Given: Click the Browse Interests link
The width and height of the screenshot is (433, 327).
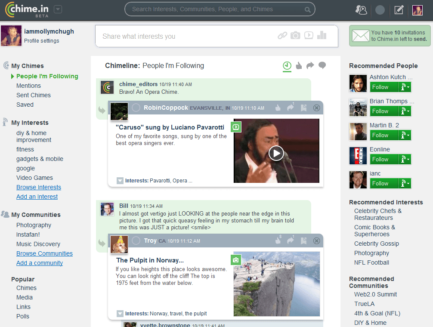Looking at the screenshot, I should tap(39, 187).
